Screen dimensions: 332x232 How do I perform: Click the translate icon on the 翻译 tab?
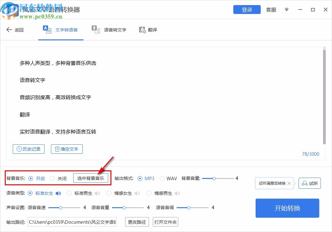142,30
